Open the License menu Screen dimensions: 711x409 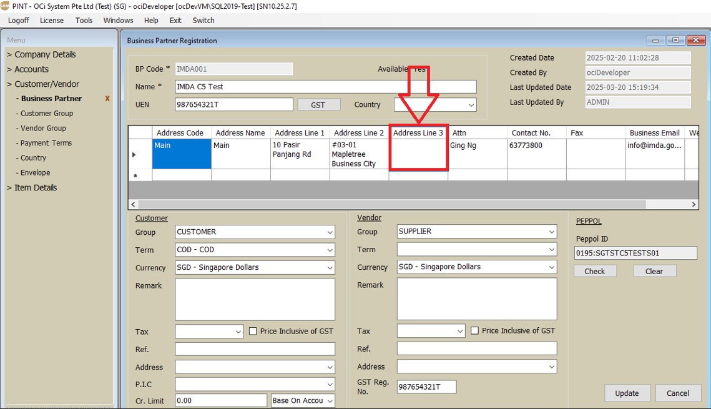coord(51,20)
